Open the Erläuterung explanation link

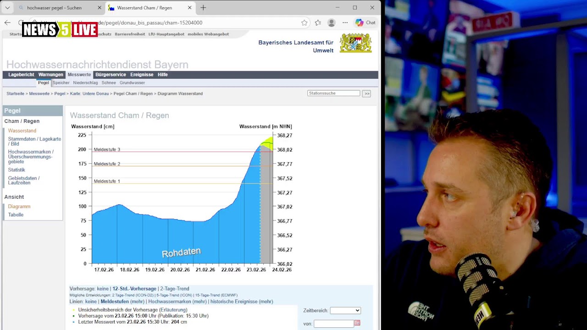click(173, 310)
